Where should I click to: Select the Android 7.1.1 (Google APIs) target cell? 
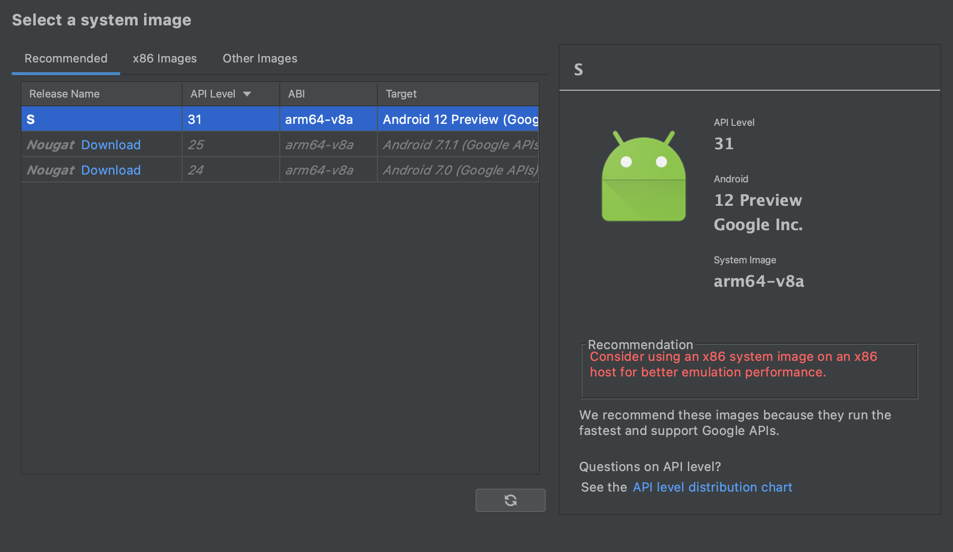coord(458,145)
